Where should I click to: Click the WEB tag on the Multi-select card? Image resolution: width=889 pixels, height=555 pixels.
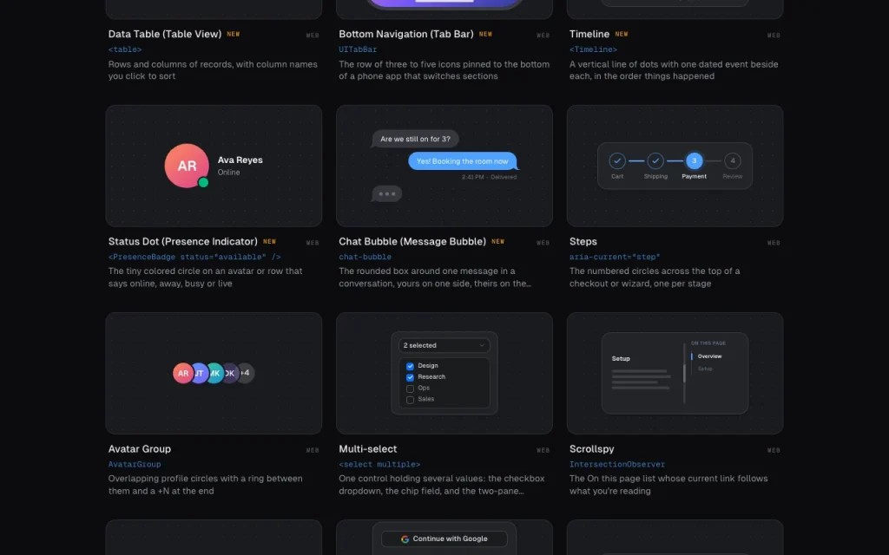pyautogui.click(x=543, y=450)
